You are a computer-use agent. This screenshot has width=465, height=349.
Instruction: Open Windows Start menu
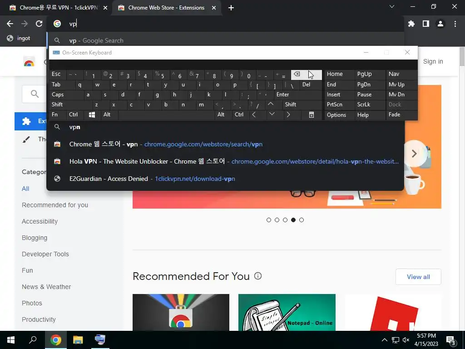11,340
